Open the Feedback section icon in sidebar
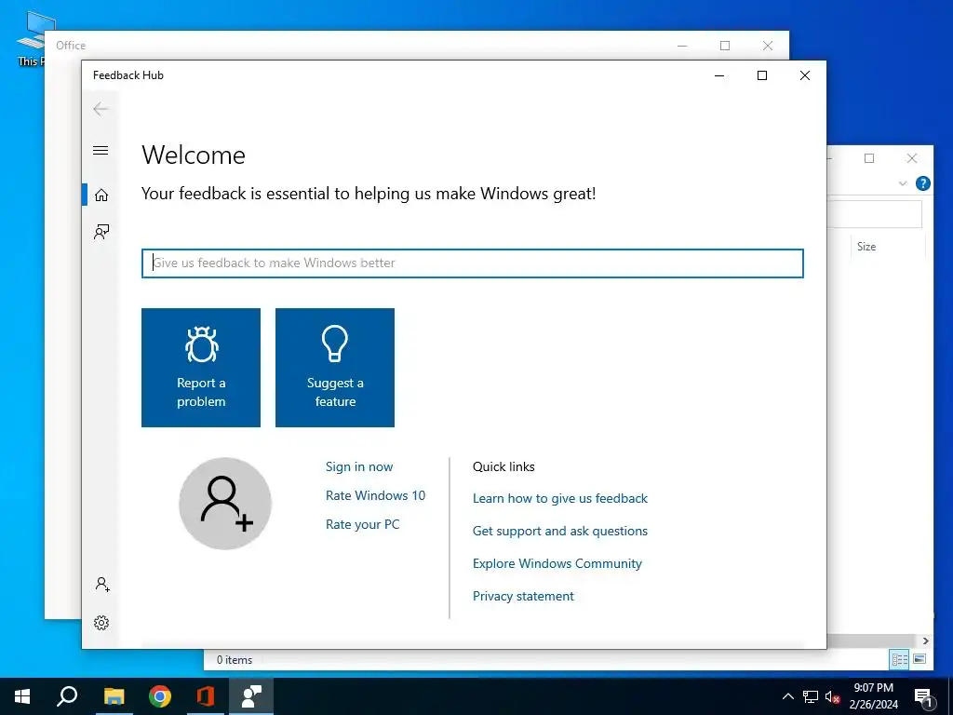The image size is (953, 715). coord(101,232)
